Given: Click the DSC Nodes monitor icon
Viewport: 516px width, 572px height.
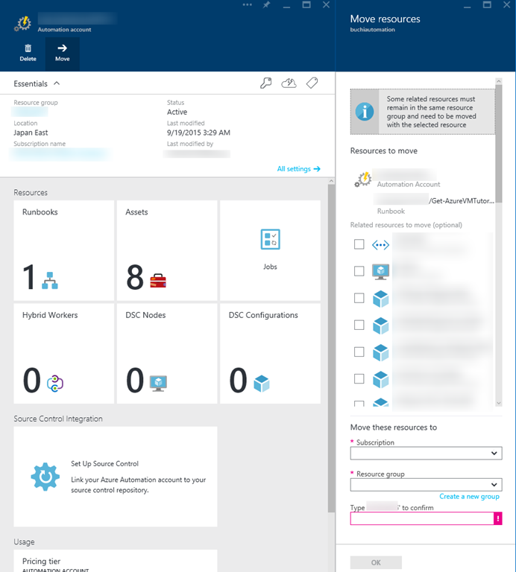Looking at the screenshot, I should [x=158, y=384].
